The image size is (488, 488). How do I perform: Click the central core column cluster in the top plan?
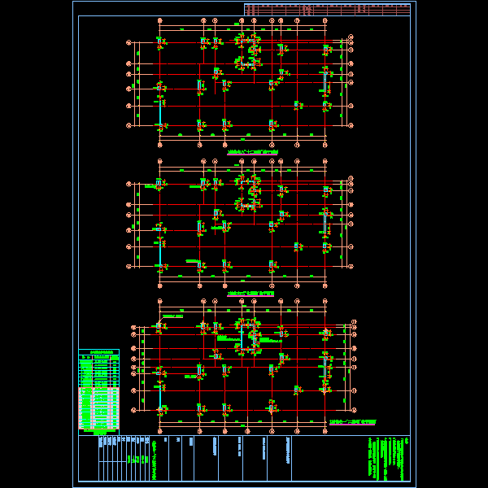tap(248, 53)
